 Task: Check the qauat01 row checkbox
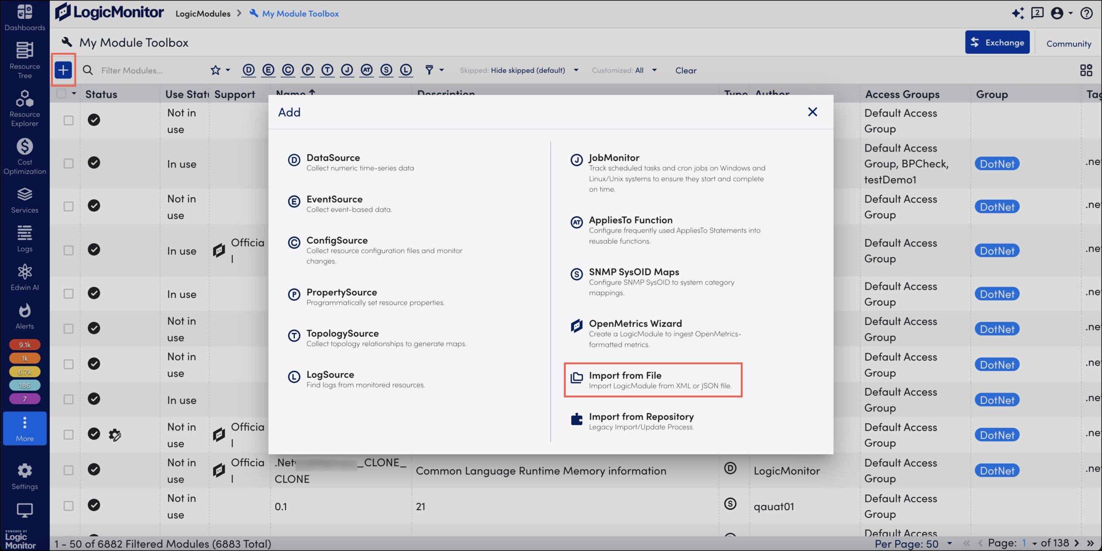coord(68,506)
